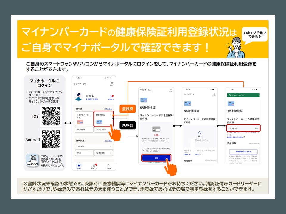The width and height of the screenshot is (286, 214).
Task: Click the わたし profile avatar
Action: pyautogui.click(x=79, y=97)
